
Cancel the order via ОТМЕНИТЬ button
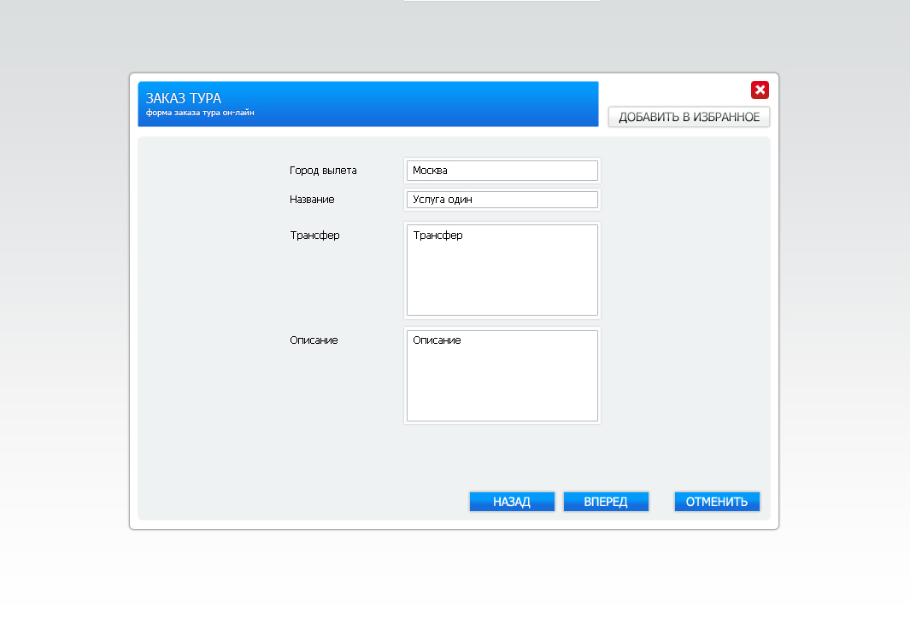point(716,502)
